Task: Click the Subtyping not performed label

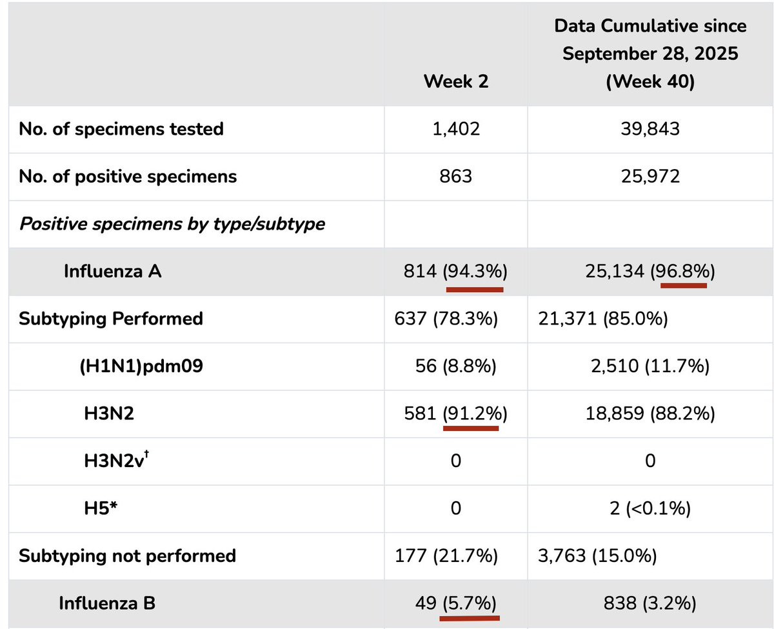Action: click(128, 555)
